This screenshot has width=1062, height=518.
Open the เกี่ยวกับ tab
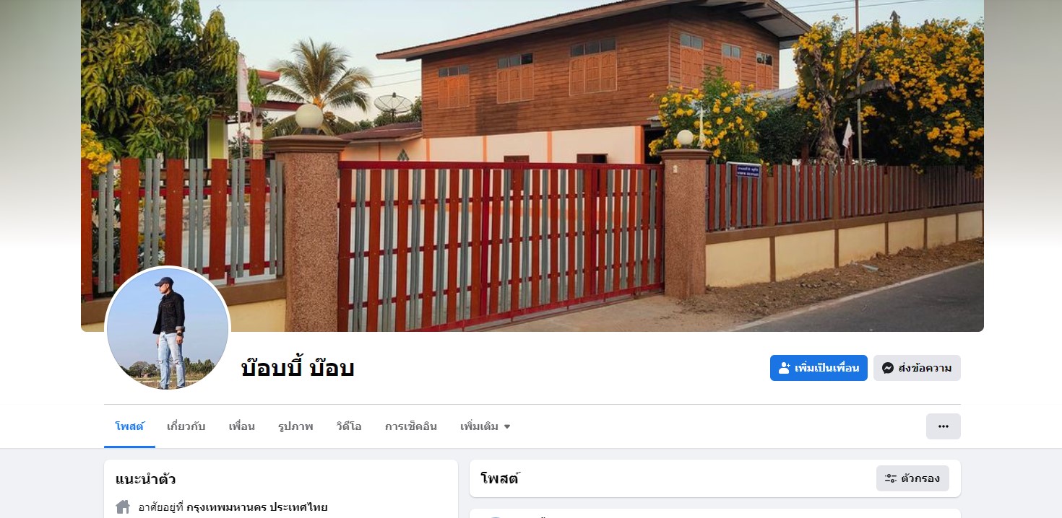tap(186, 426)
